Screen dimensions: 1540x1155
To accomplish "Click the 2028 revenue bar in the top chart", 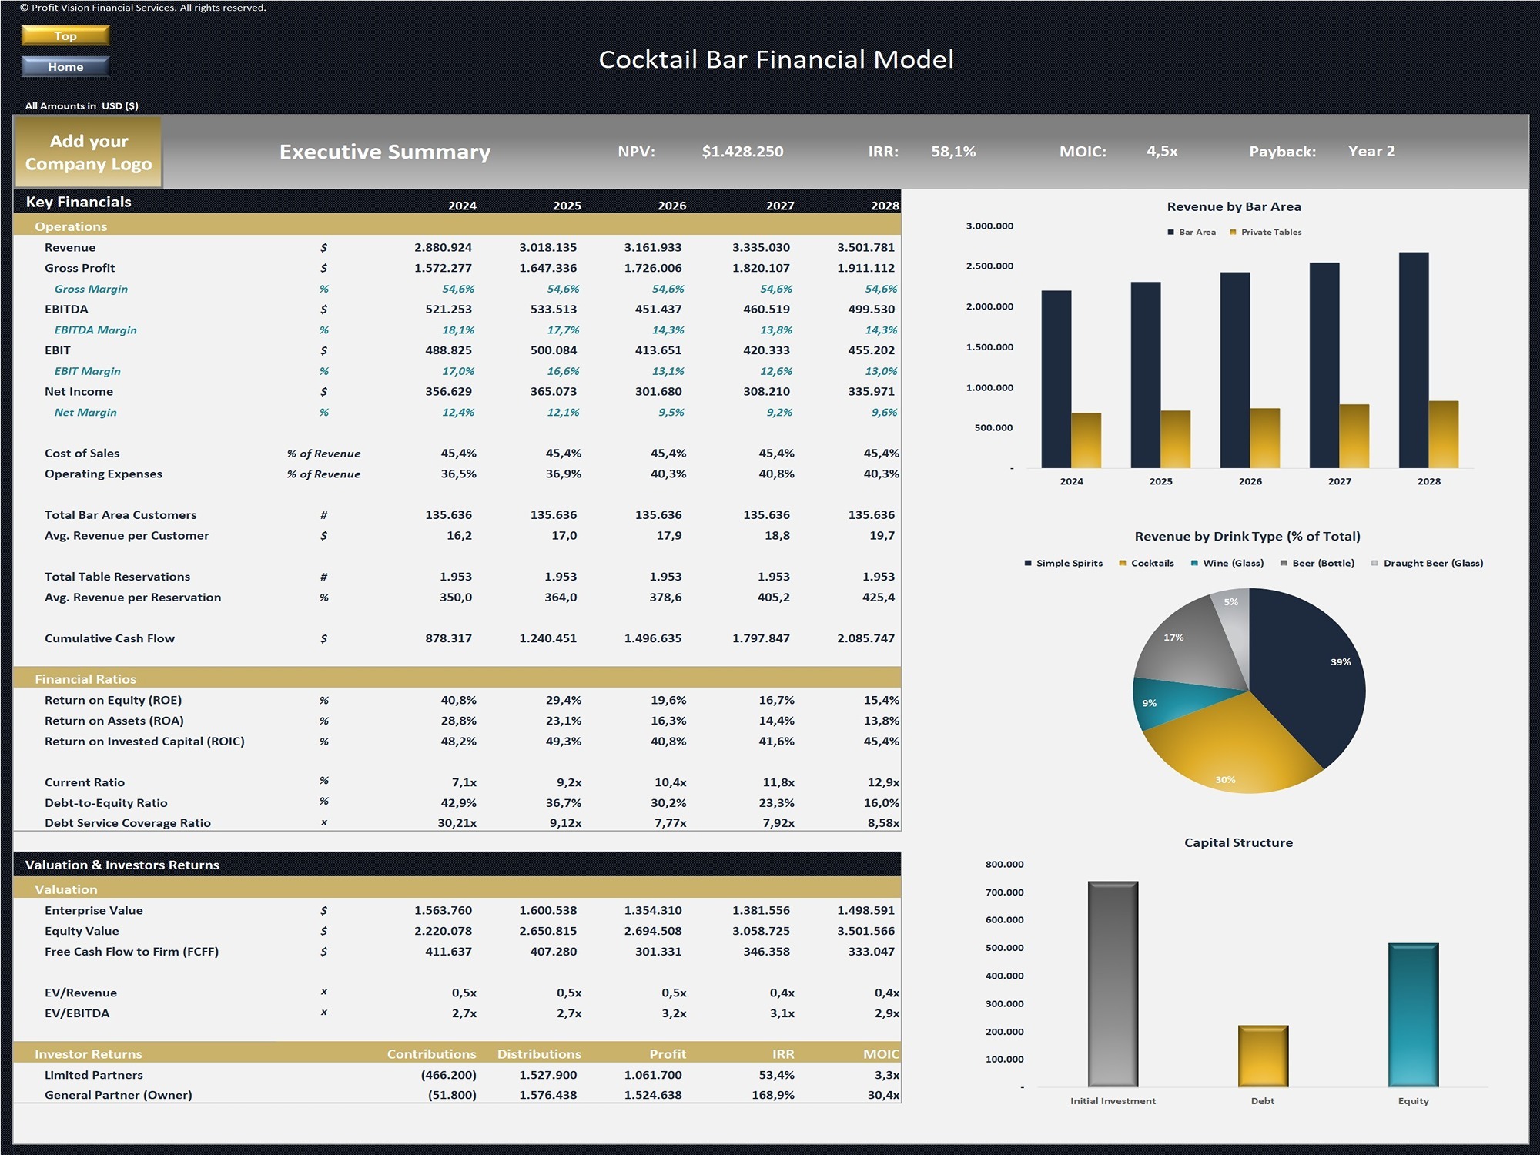I will (1415, 354).
